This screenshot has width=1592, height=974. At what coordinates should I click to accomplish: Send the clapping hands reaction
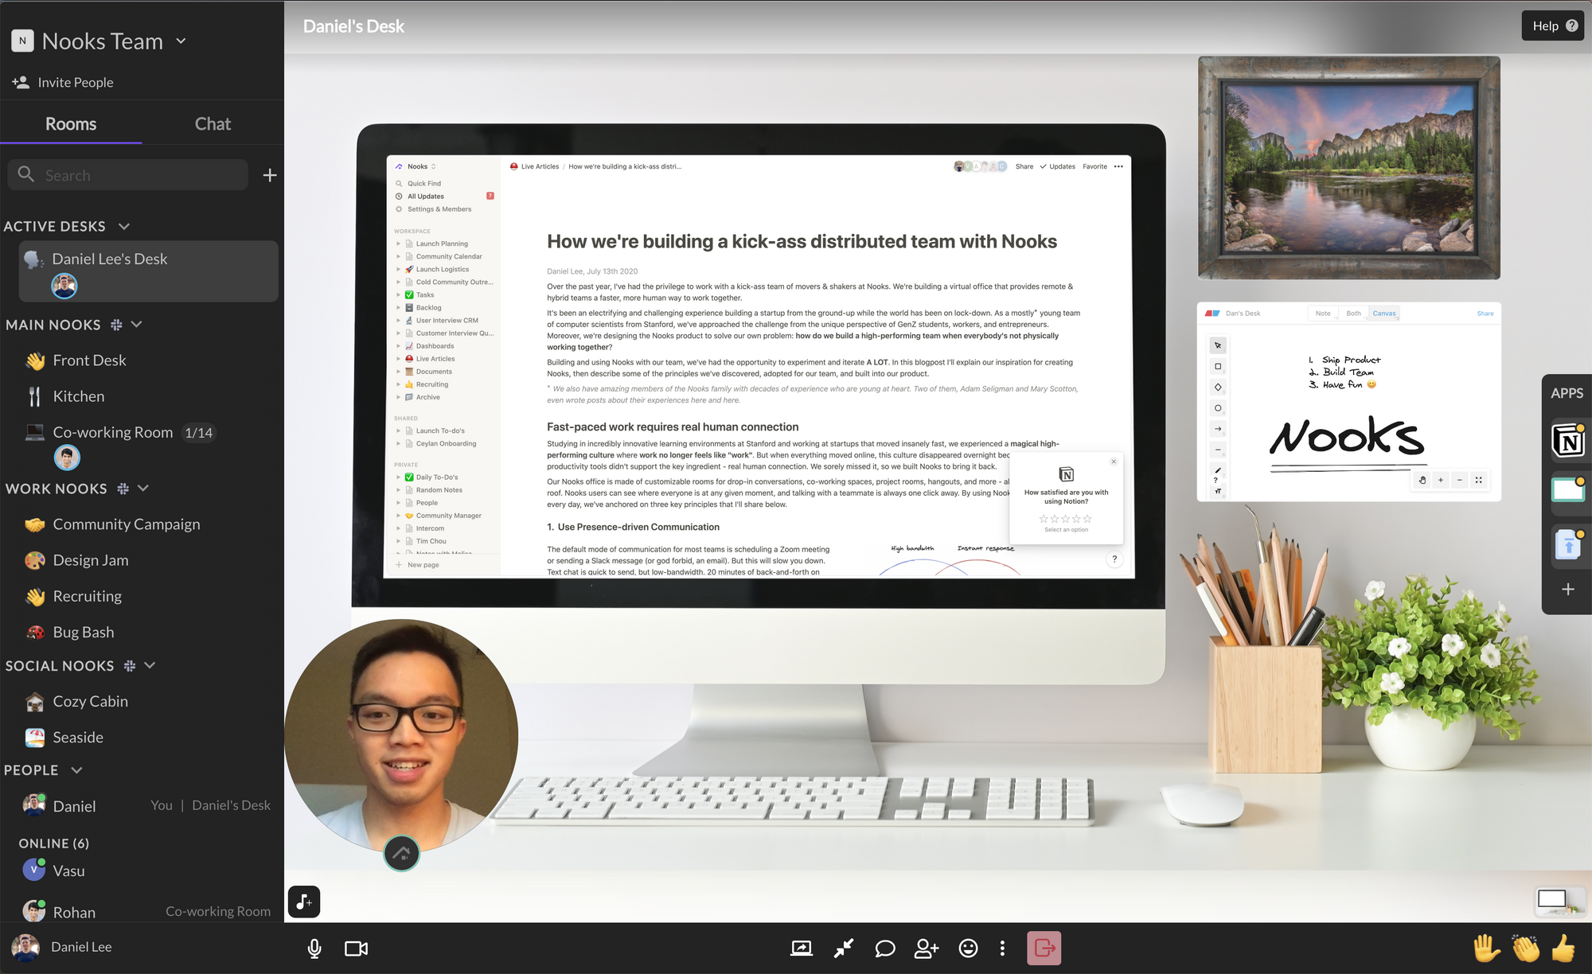click(1526, 948)
